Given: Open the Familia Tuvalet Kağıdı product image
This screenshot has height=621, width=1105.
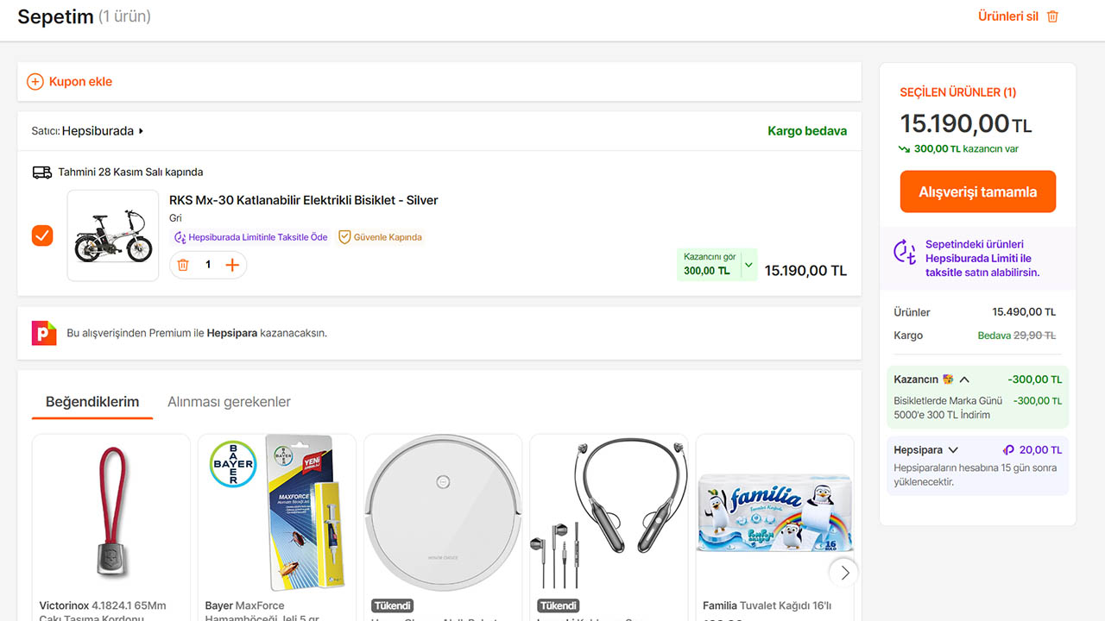Looking at the screenshot, I should pos(774,513).
